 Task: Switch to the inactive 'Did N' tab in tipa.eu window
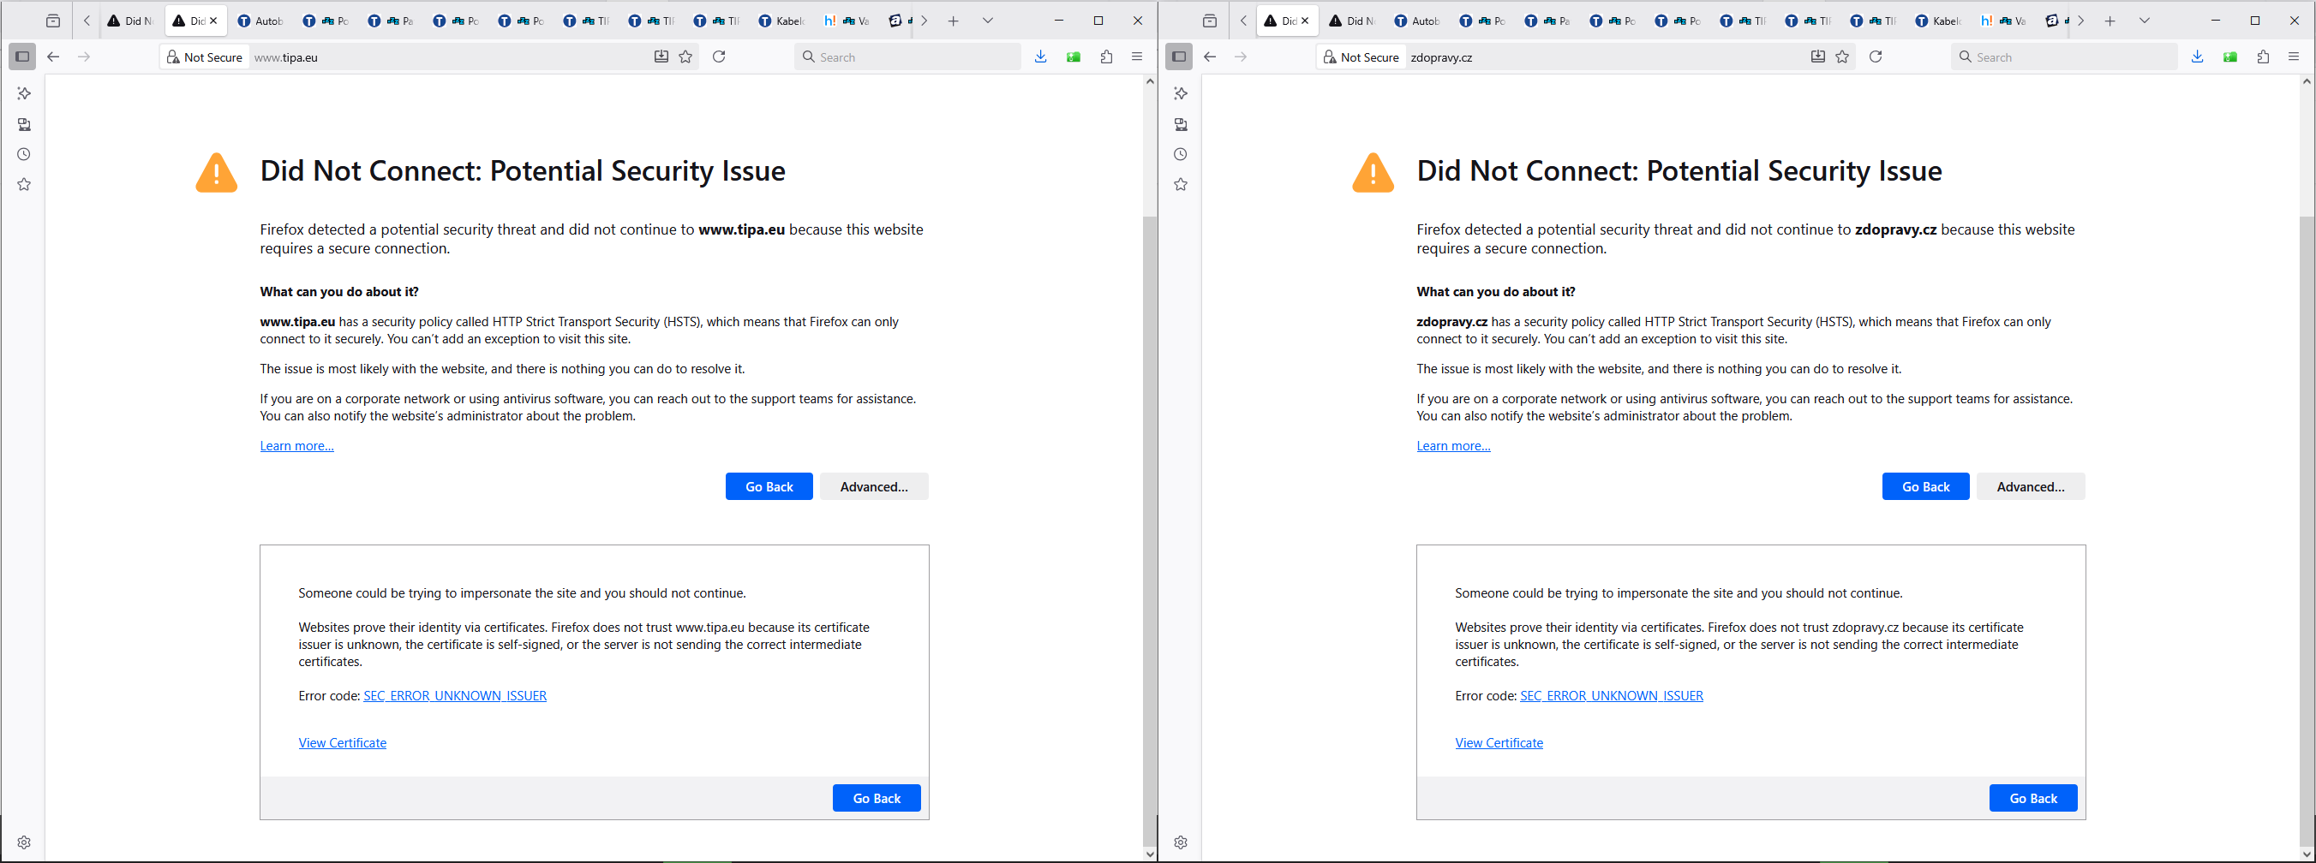pos(130,21)
